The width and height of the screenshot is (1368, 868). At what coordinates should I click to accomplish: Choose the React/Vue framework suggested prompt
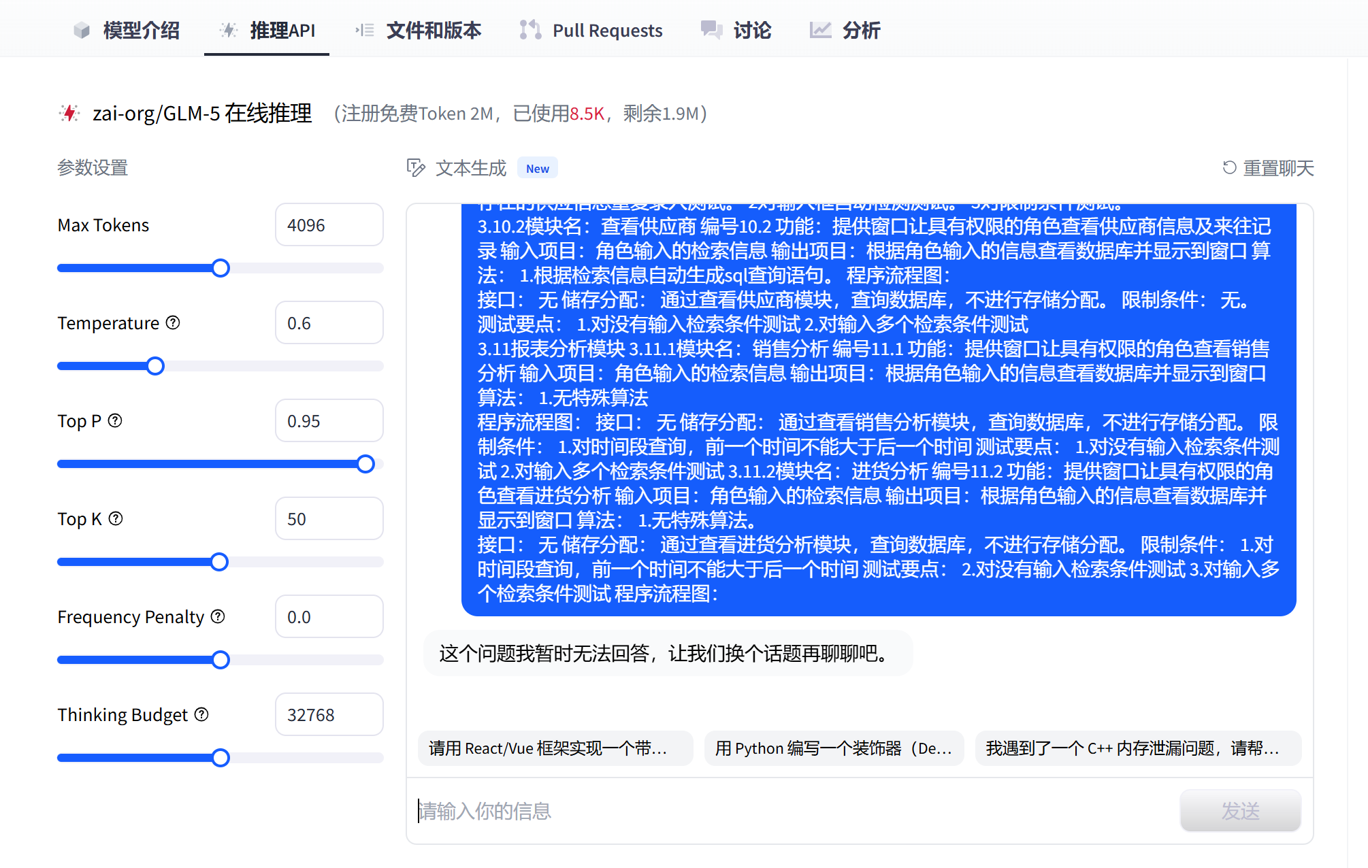coord(555,748)
